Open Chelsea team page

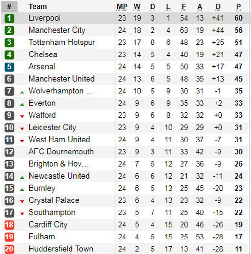(x=43, y=54)
